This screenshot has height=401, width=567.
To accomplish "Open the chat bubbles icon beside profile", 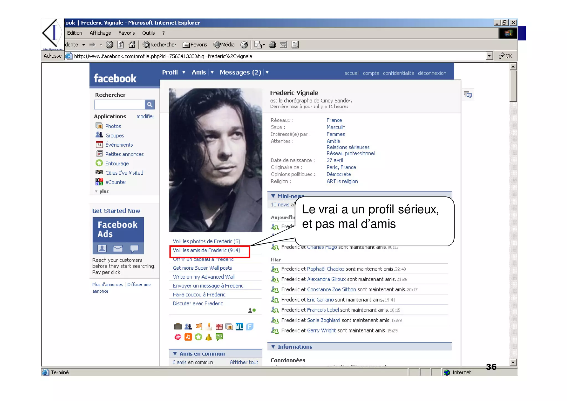I will pos(468,95).
